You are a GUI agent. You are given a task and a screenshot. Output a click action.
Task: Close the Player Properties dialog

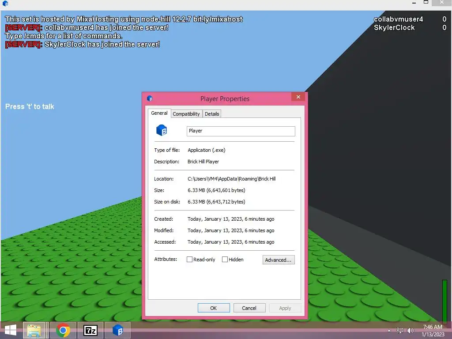click(298, 97)
